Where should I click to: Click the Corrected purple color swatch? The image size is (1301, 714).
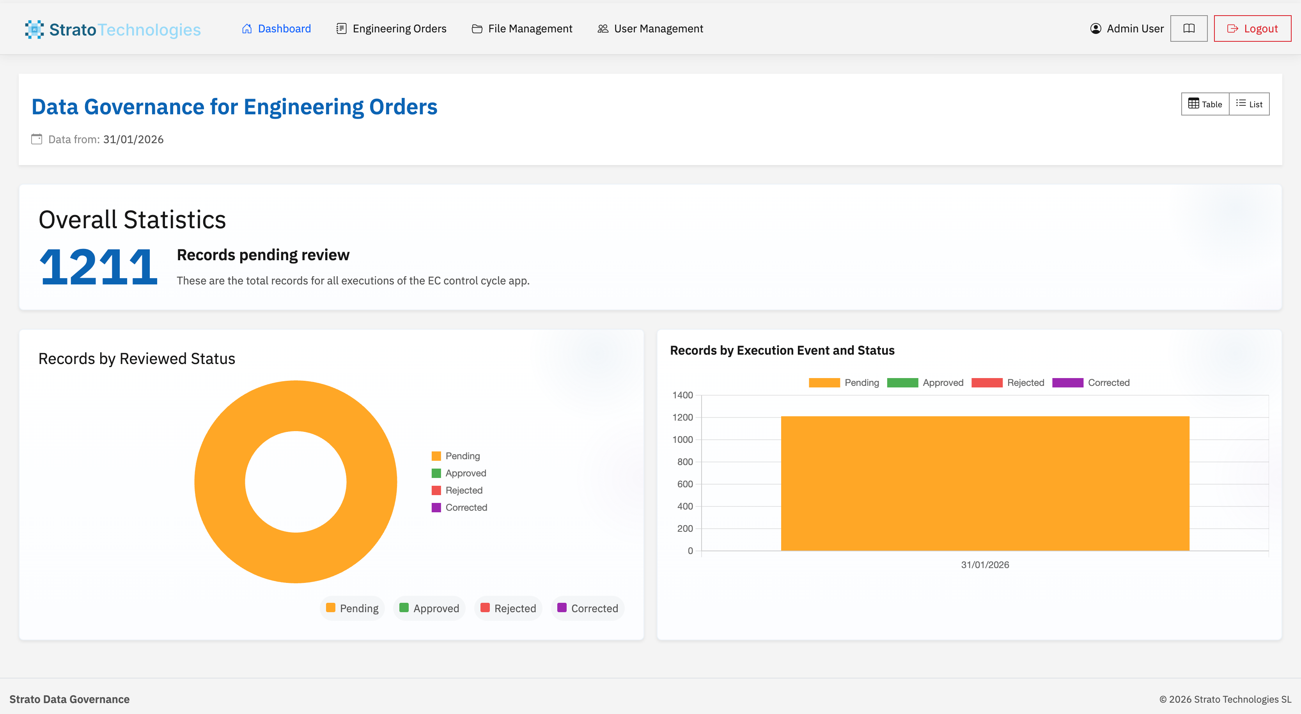(436, 507)
